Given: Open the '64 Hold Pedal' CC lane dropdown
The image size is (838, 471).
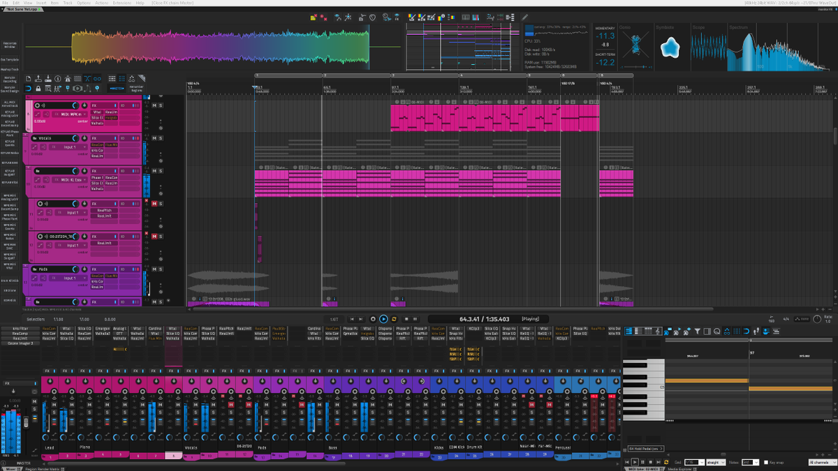Looking at the screenshot, I should (646, 449).
